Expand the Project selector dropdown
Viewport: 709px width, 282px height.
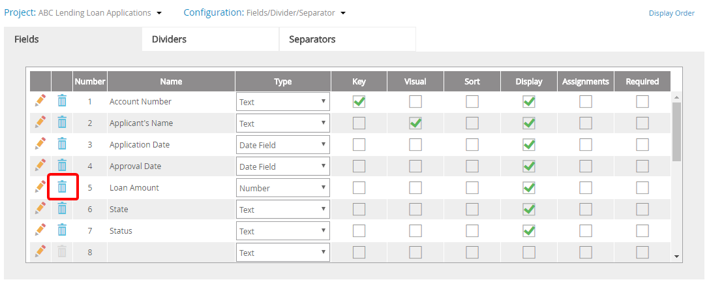[x=160, y=13]
